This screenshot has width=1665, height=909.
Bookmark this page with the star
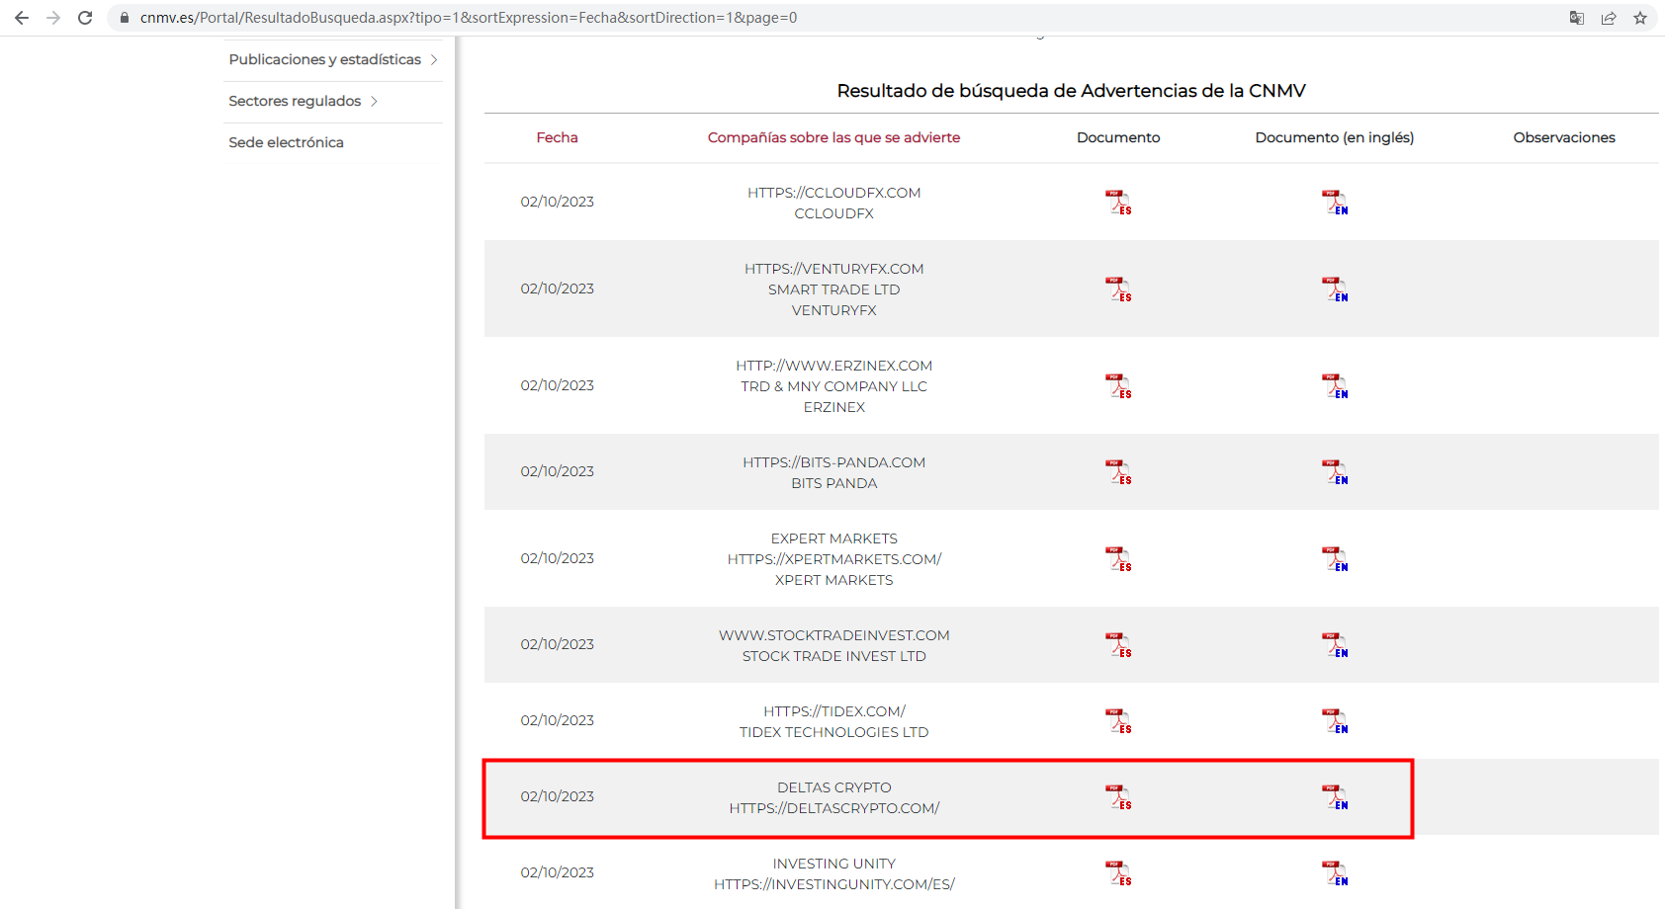coord(1640,18)
